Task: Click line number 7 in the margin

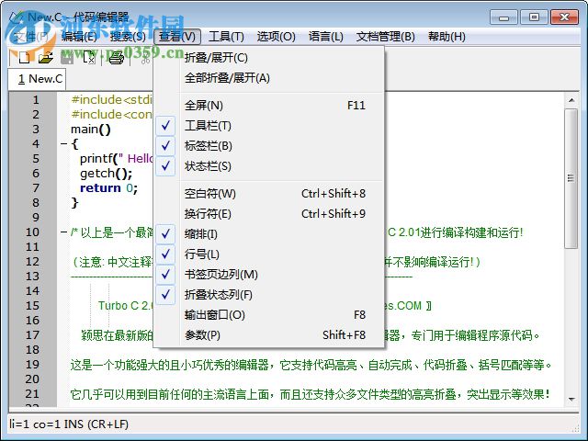Action: [36, 187]
